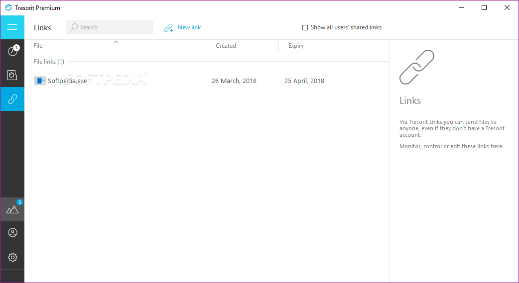
Task: Click the New link button text
Action: (189, 27)
